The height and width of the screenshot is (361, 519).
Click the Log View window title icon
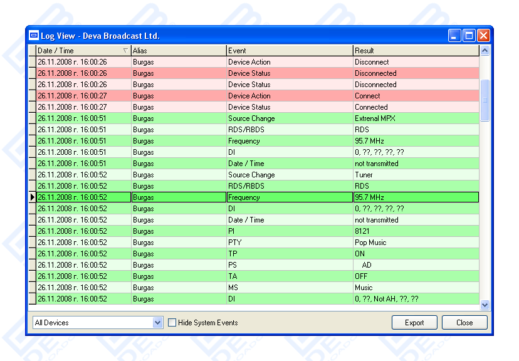pos(34,36)
